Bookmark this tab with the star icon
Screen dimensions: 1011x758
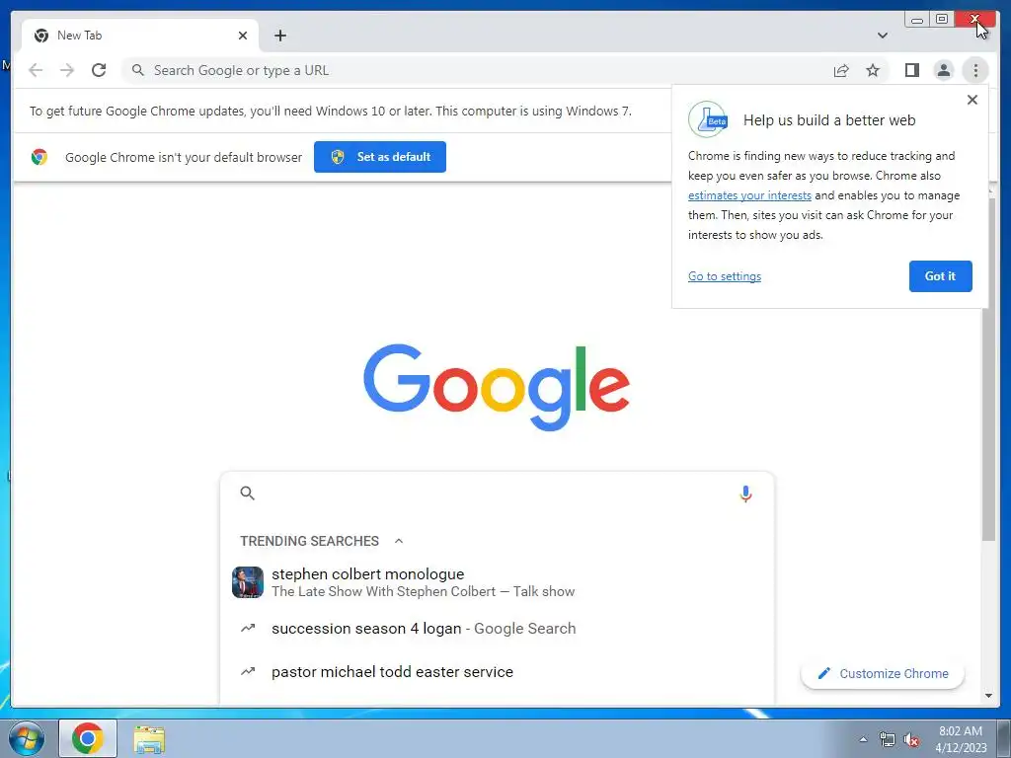[873, 70]
